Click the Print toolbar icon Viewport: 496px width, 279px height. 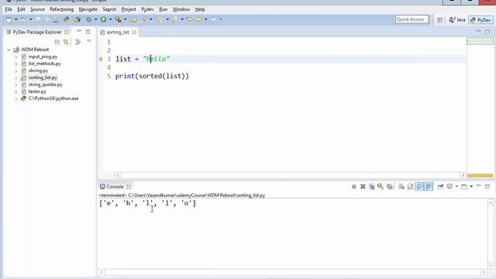pos(55,19)
